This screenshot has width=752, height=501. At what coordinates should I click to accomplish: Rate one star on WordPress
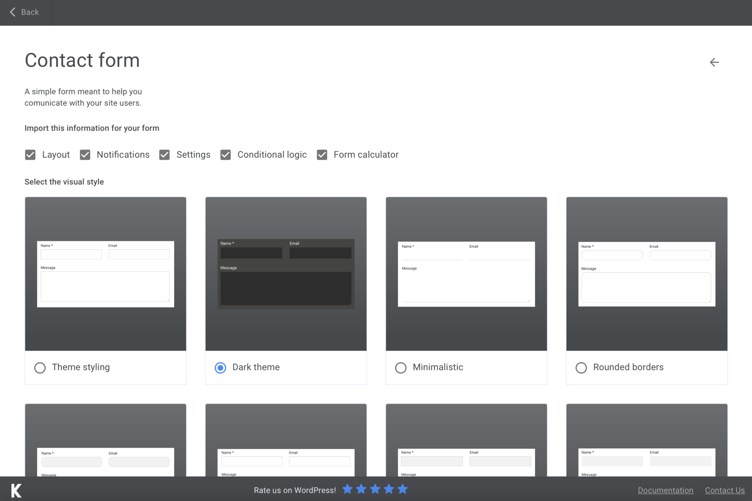coord(347,489)
